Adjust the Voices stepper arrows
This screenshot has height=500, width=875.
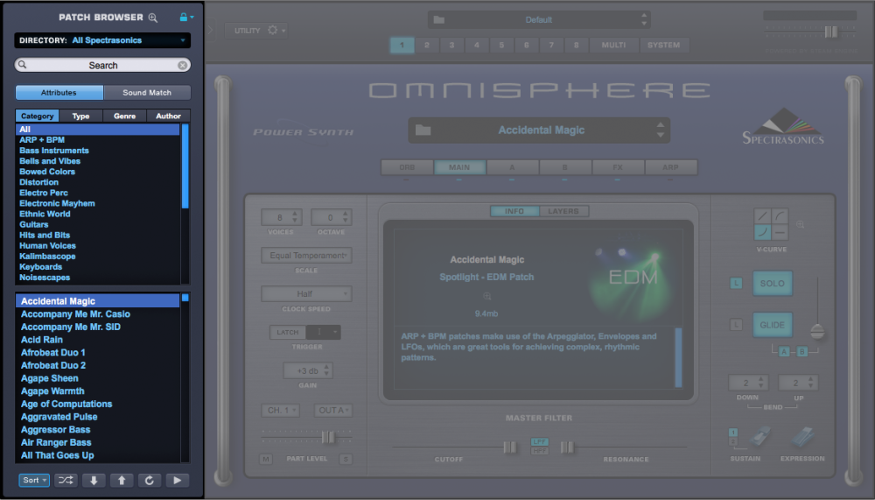[x=295, y=217]
